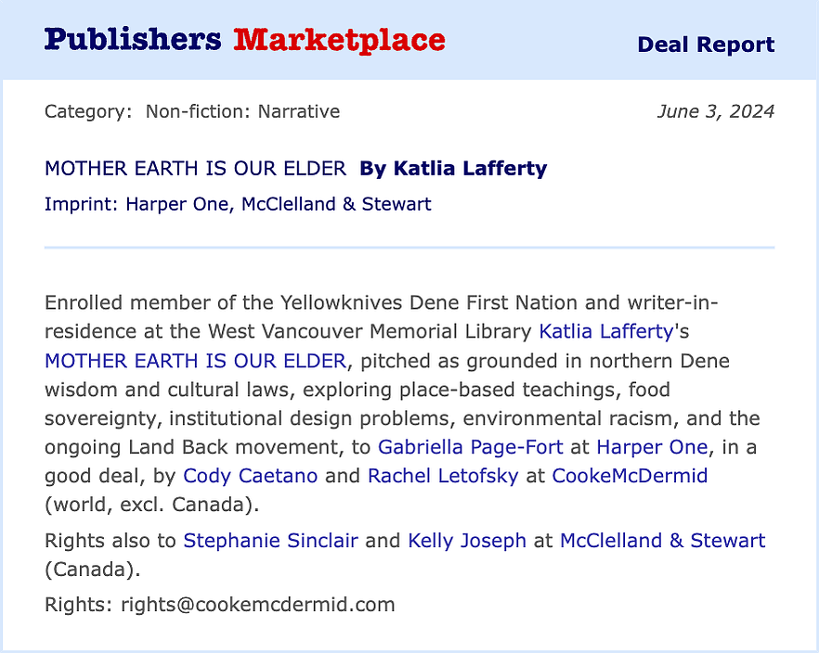The height and width of the screenshot is (653, 819).
Task: Click the Imprint line with Harper One
Action: tap(238, 204)
